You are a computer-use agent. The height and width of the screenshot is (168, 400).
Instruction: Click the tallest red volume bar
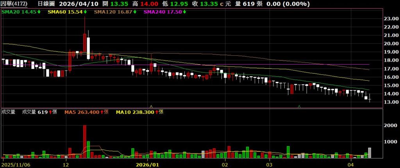84,141
